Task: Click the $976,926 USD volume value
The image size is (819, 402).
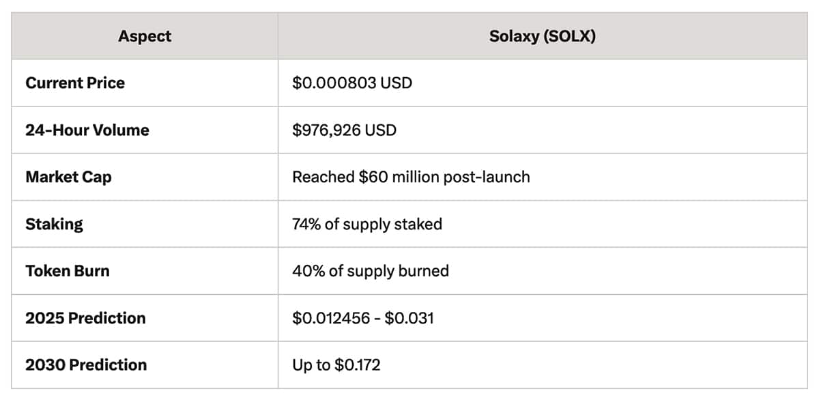Action: pyautogui.click(x=344, y=130)
